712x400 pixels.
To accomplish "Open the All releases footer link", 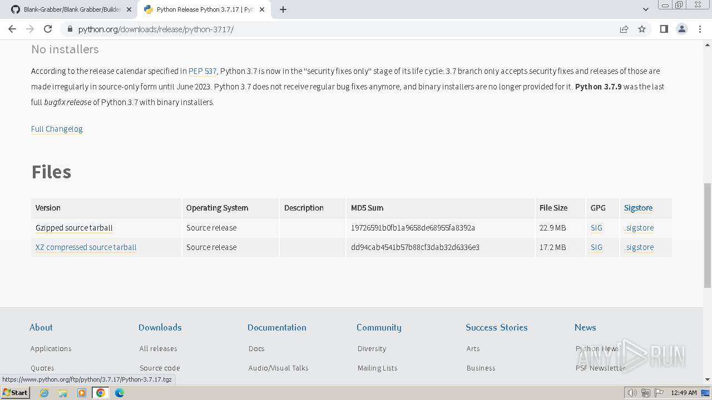I will pos(159,348).
